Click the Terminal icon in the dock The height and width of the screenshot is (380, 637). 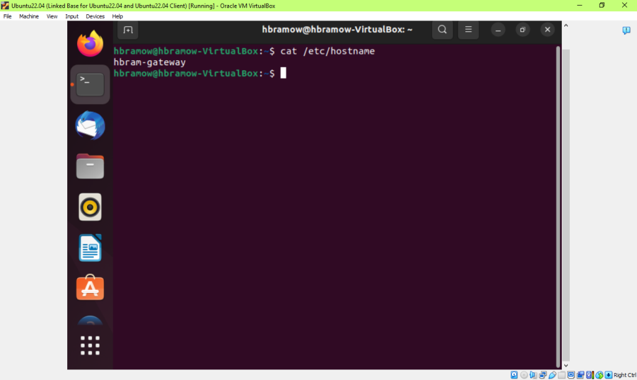click(90, 85)
